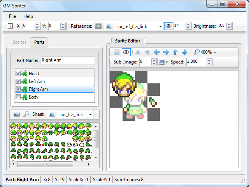The width and height of the screenshot is (249, 187).
Task: Click the edit sheet image icon
Action: click(x=17, y=114)
